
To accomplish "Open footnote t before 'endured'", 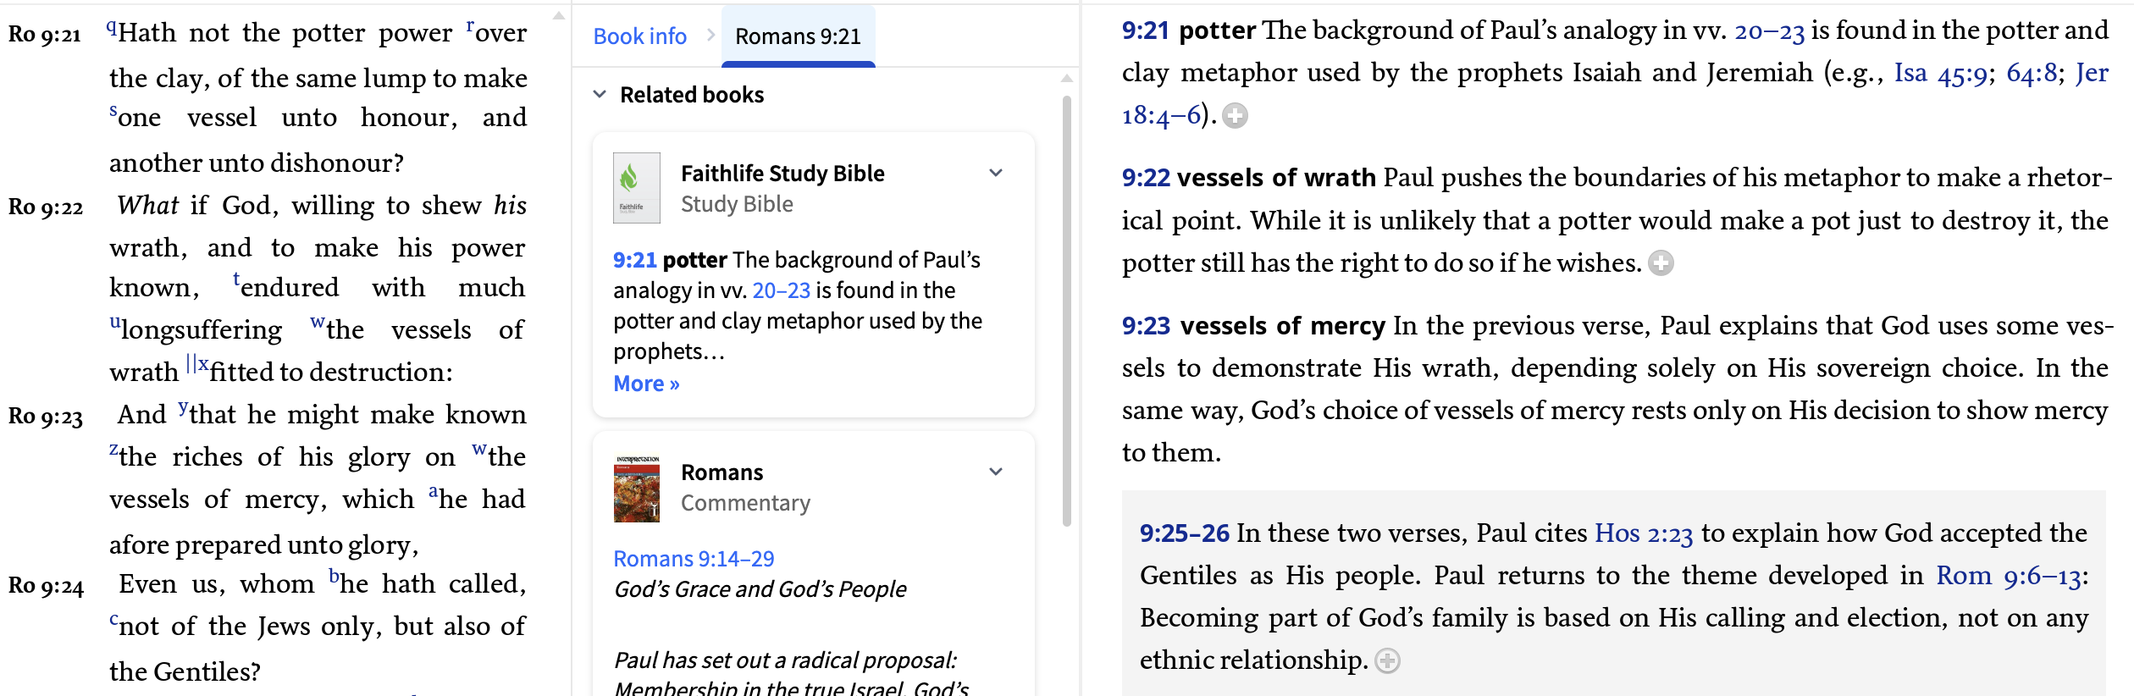I will coord(236,279).
